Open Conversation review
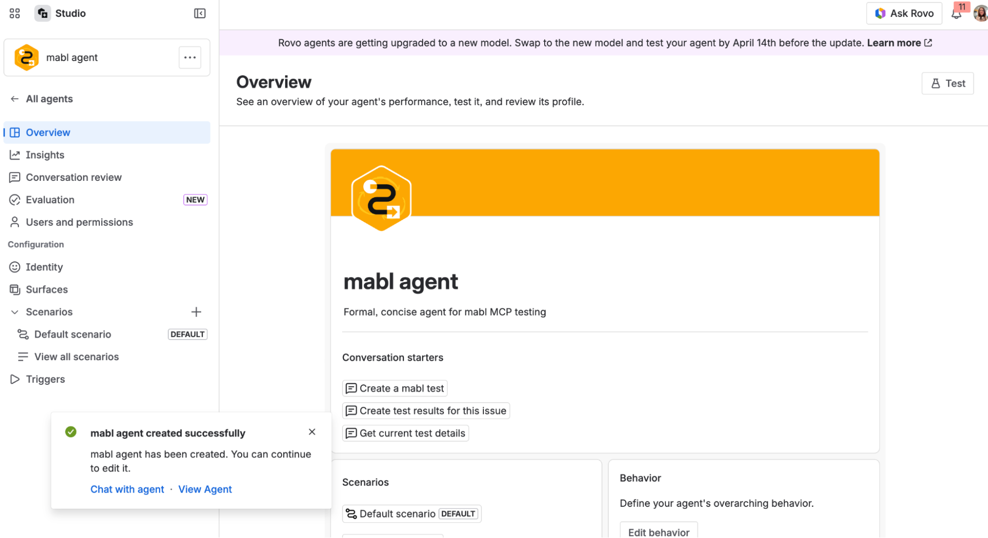The height and width of the screenshot is (538, 988). tap(74, 177)
